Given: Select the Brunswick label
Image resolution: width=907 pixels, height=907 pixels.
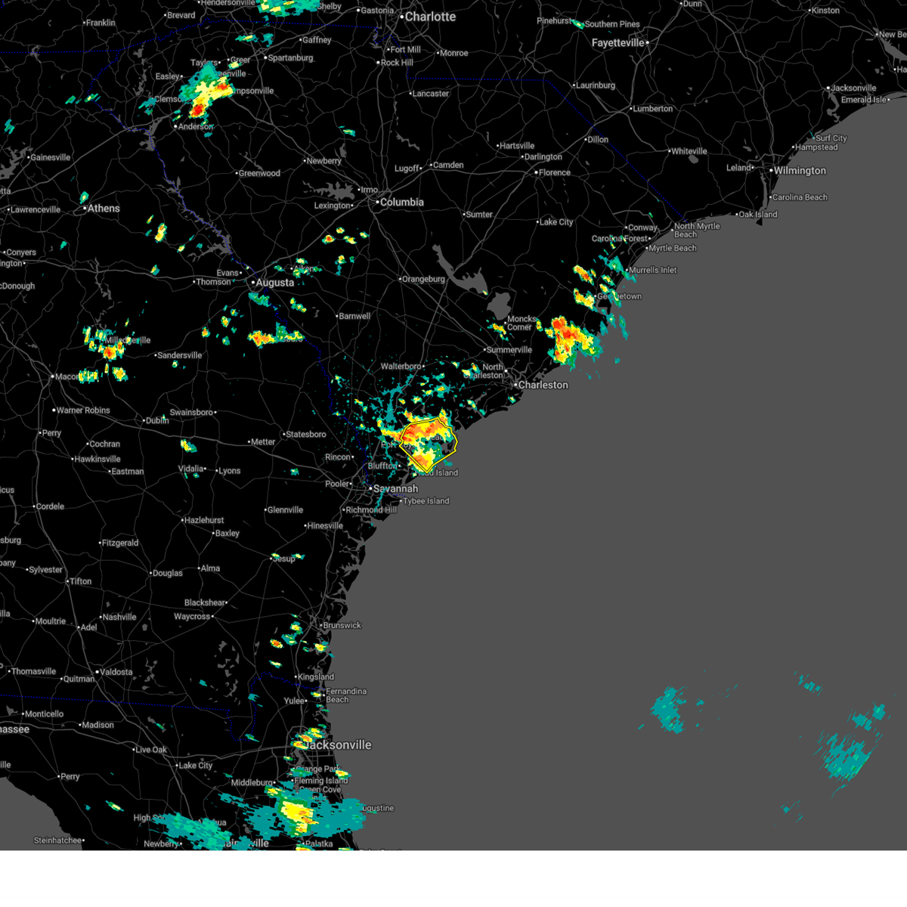Looking at the screenshot, I should [x=342, y=626].
